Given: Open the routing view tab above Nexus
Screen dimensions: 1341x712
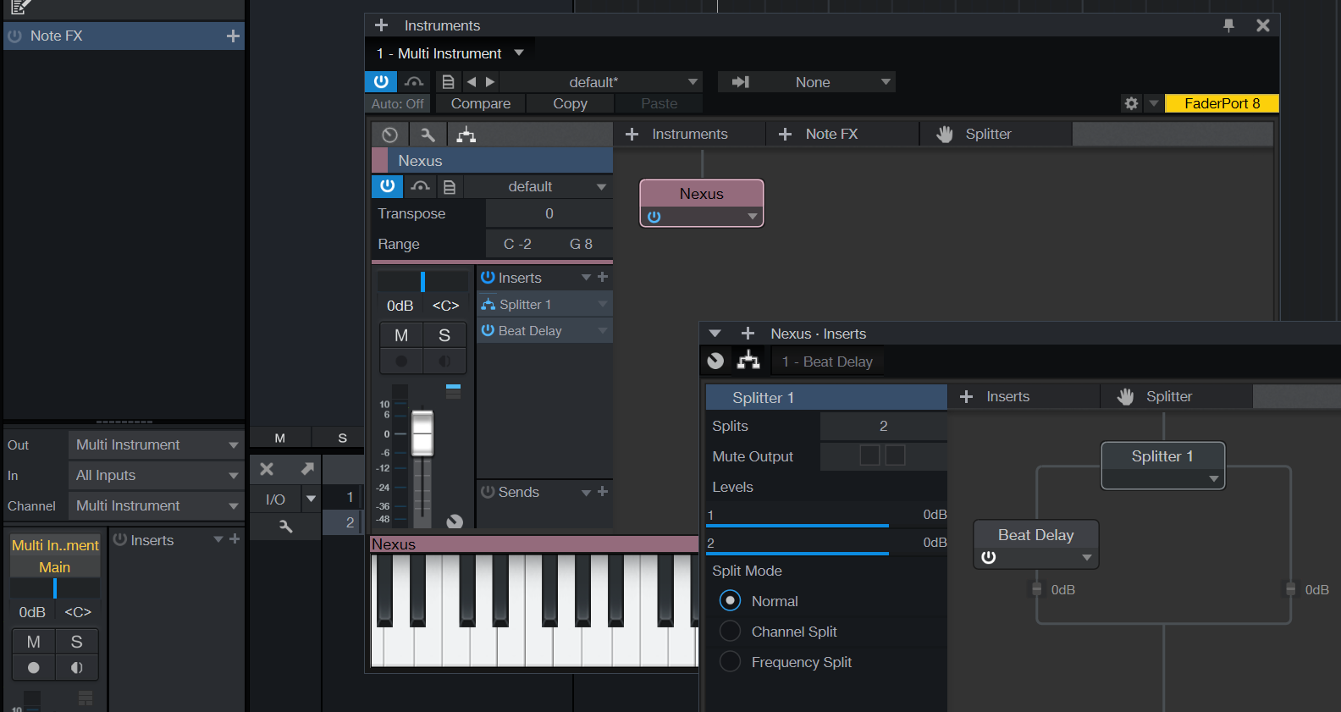Looking at the screenshot, I should point(466,135).
